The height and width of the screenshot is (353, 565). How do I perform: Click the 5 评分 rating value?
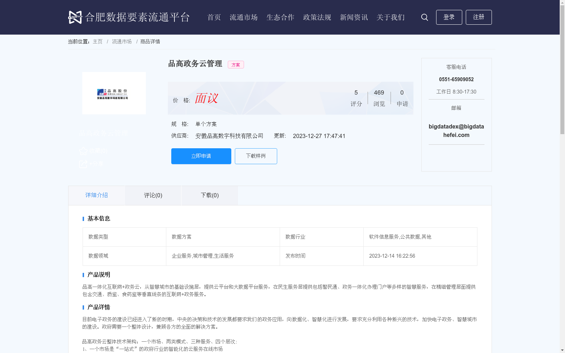click(356, 98)
